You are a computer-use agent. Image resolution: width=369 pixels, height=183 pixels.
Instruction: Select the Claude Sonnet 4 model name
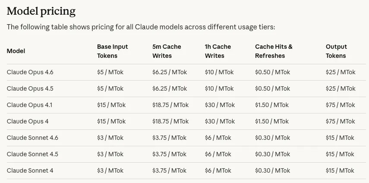coord(30,170)
